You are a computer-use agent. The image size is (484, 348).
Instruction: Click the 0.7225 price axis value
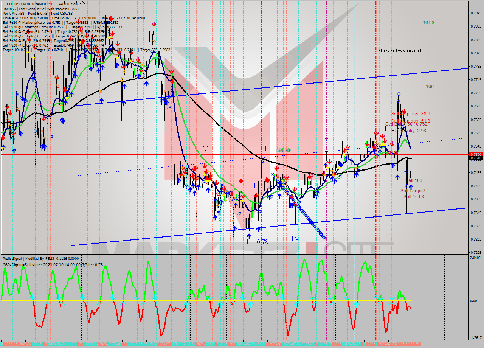[x=476, y=252]
